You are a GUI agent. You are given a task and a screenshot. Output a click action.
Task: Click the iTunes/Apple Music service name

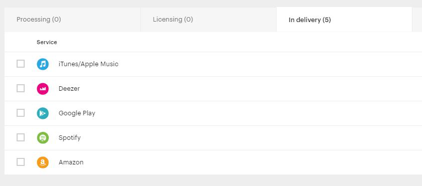pyautogui.click(x=89, y=64)
